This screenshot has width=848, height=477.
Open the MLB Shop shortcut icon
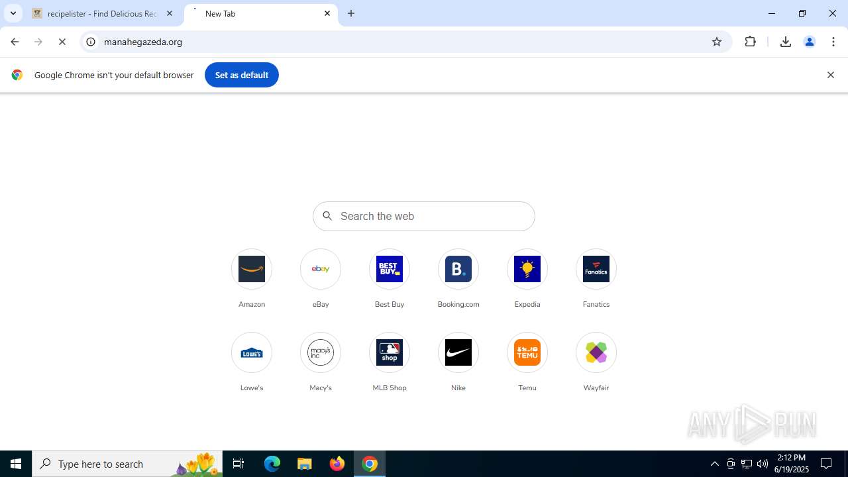(x=390, y=352)
